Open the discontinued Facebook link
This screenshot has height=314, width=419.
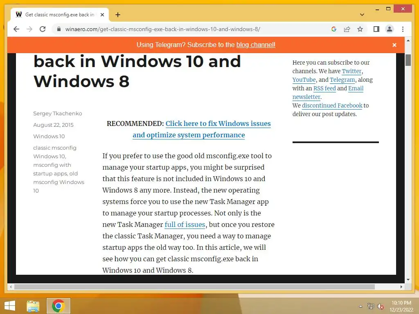[x=332, y=105]
